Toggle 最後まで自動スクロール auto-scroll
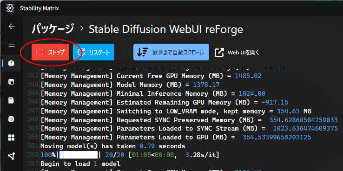Viewport: 343px width, 171px height. pyautogui.click(x=171, y=52)
